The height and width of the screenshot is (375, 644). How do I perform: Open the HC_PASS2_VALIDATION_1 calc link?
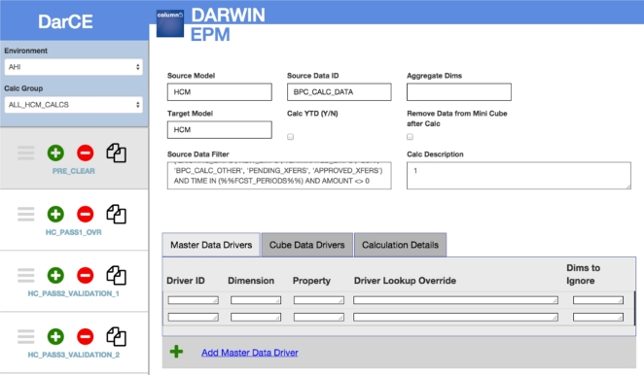[x=74, y=293]
